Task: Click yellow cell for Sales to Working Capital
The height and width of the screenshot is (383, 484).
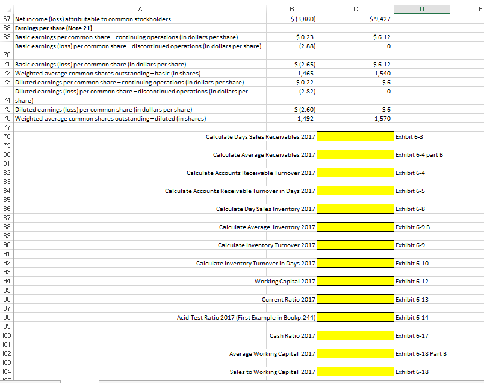Action: tap(355, 372)
